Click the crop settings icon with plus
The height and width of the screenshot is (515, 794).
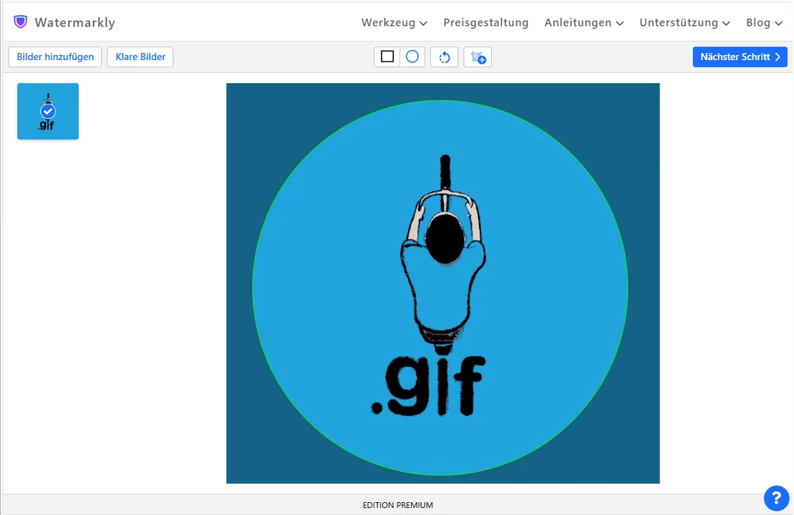pyautogui.click(x=478, y=57)
